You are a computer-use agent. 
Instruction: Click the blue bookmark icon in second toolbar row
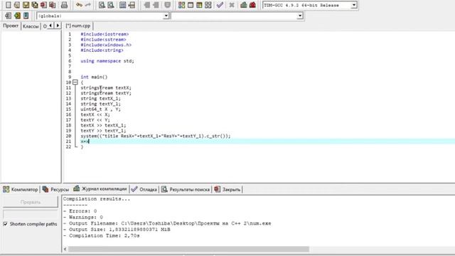pos(26,16)
